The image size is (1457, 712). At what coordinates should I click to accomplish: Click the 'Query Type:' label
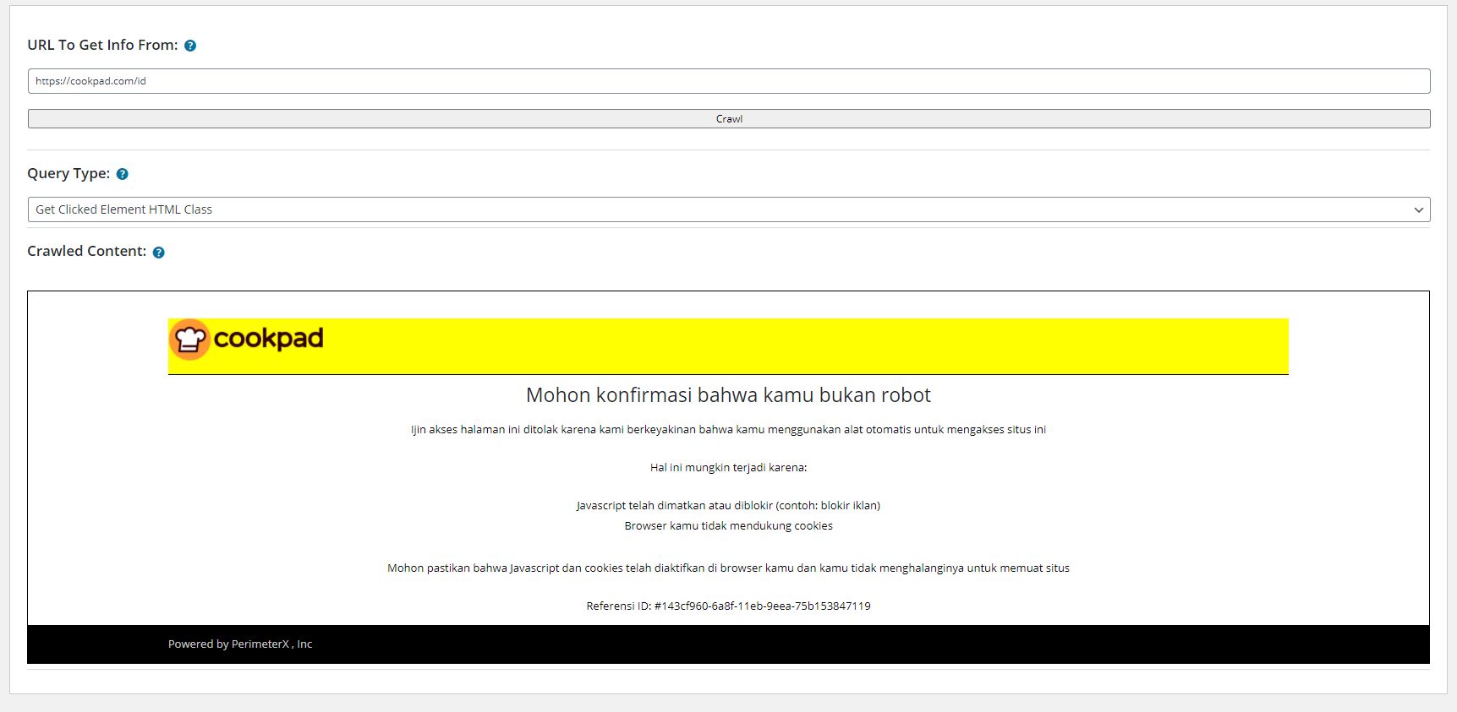click(x=68, y=173)
